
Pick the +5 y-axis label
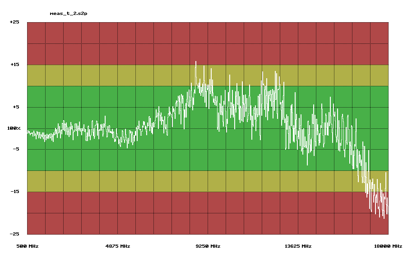[16, 107]
